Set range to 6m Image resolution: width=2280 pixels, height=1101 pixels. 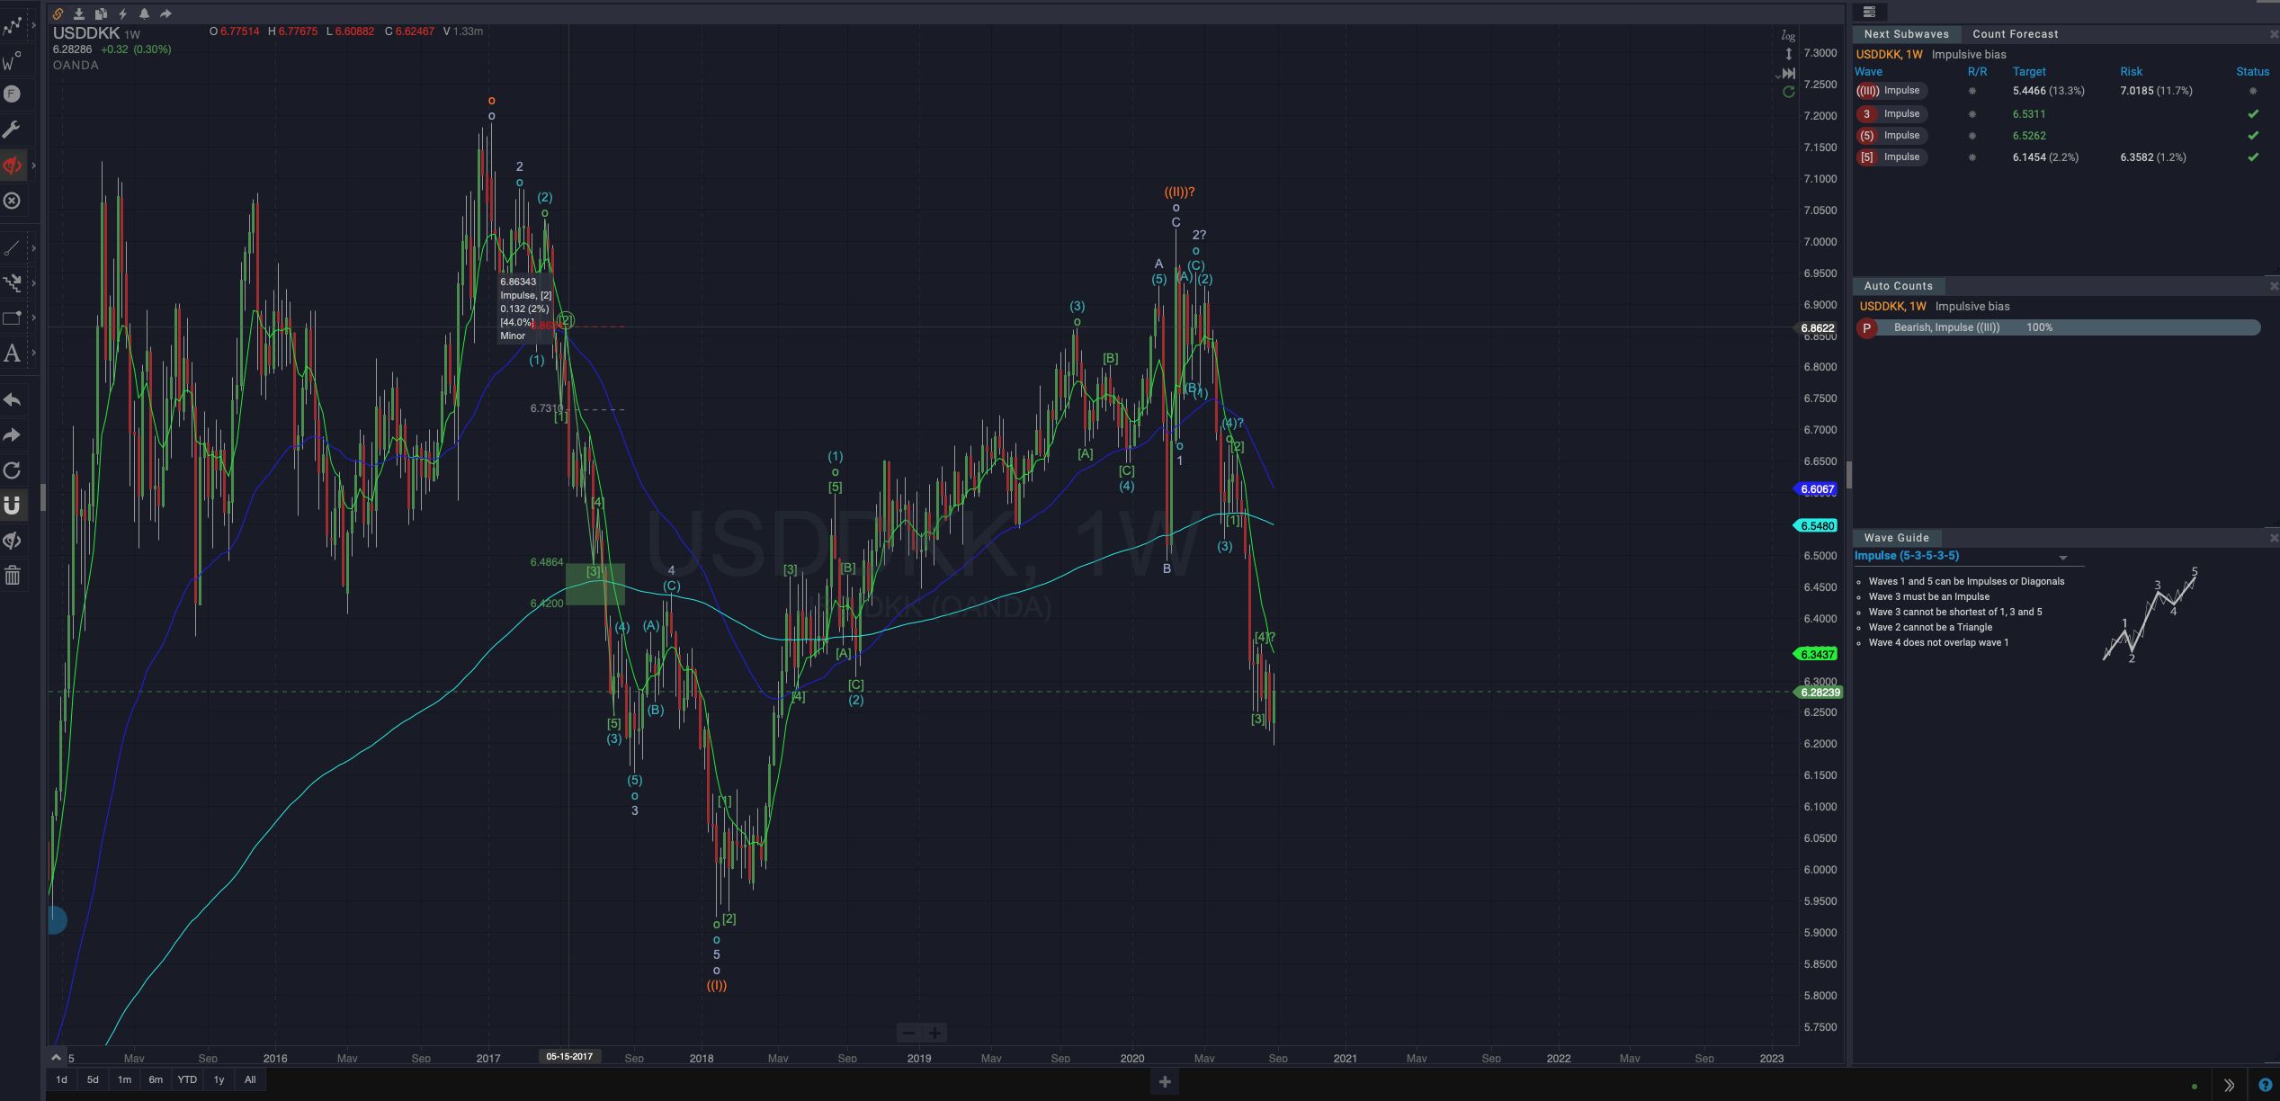pyautogui.click(x=156, y=1079)
